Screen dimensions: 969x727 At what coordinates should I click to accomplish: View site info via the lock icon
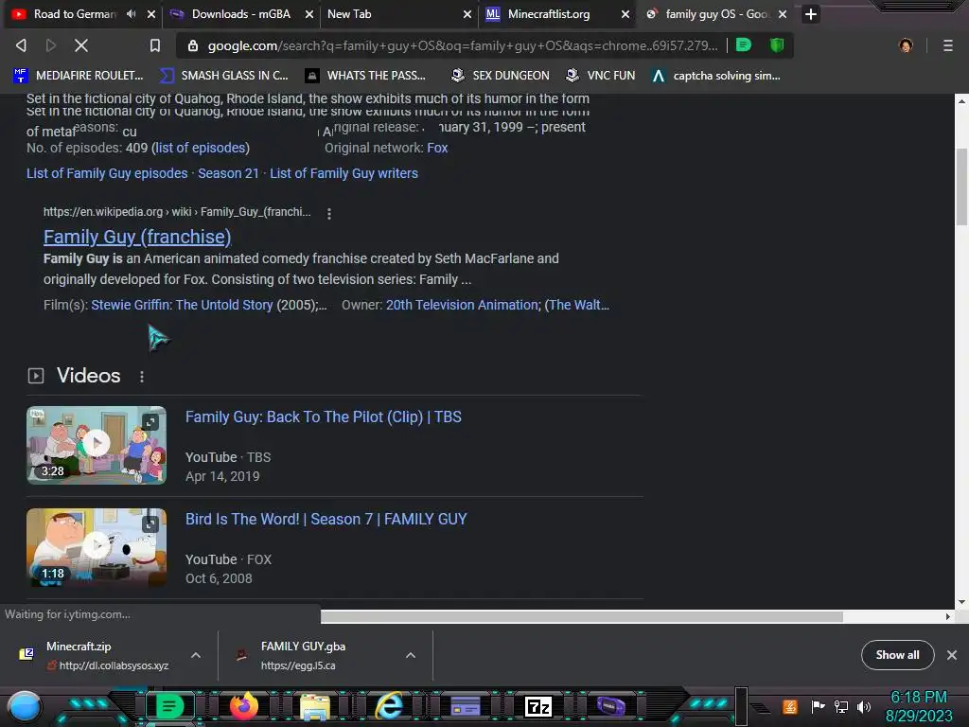pyautogui.click(x=193, y=45)
